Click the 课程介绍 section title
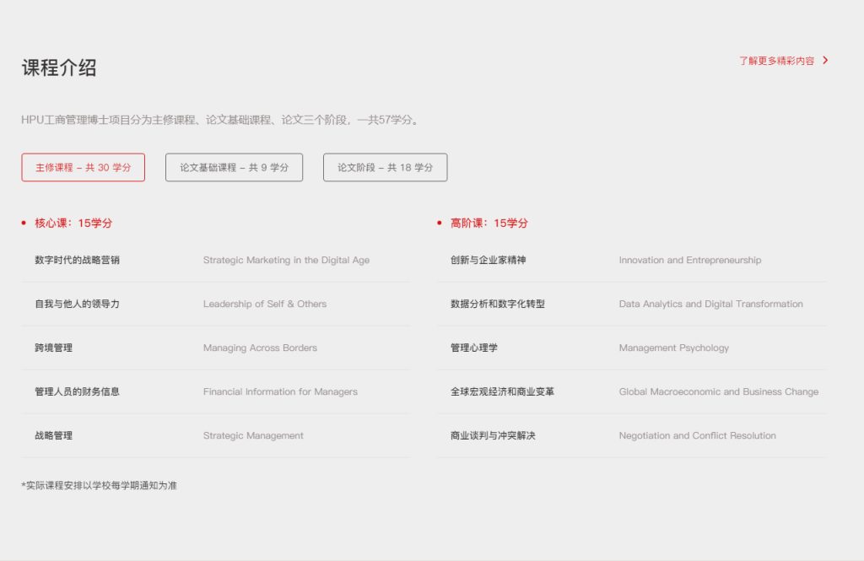Screen dimensions: 864x561 click(x=59, y=68)
